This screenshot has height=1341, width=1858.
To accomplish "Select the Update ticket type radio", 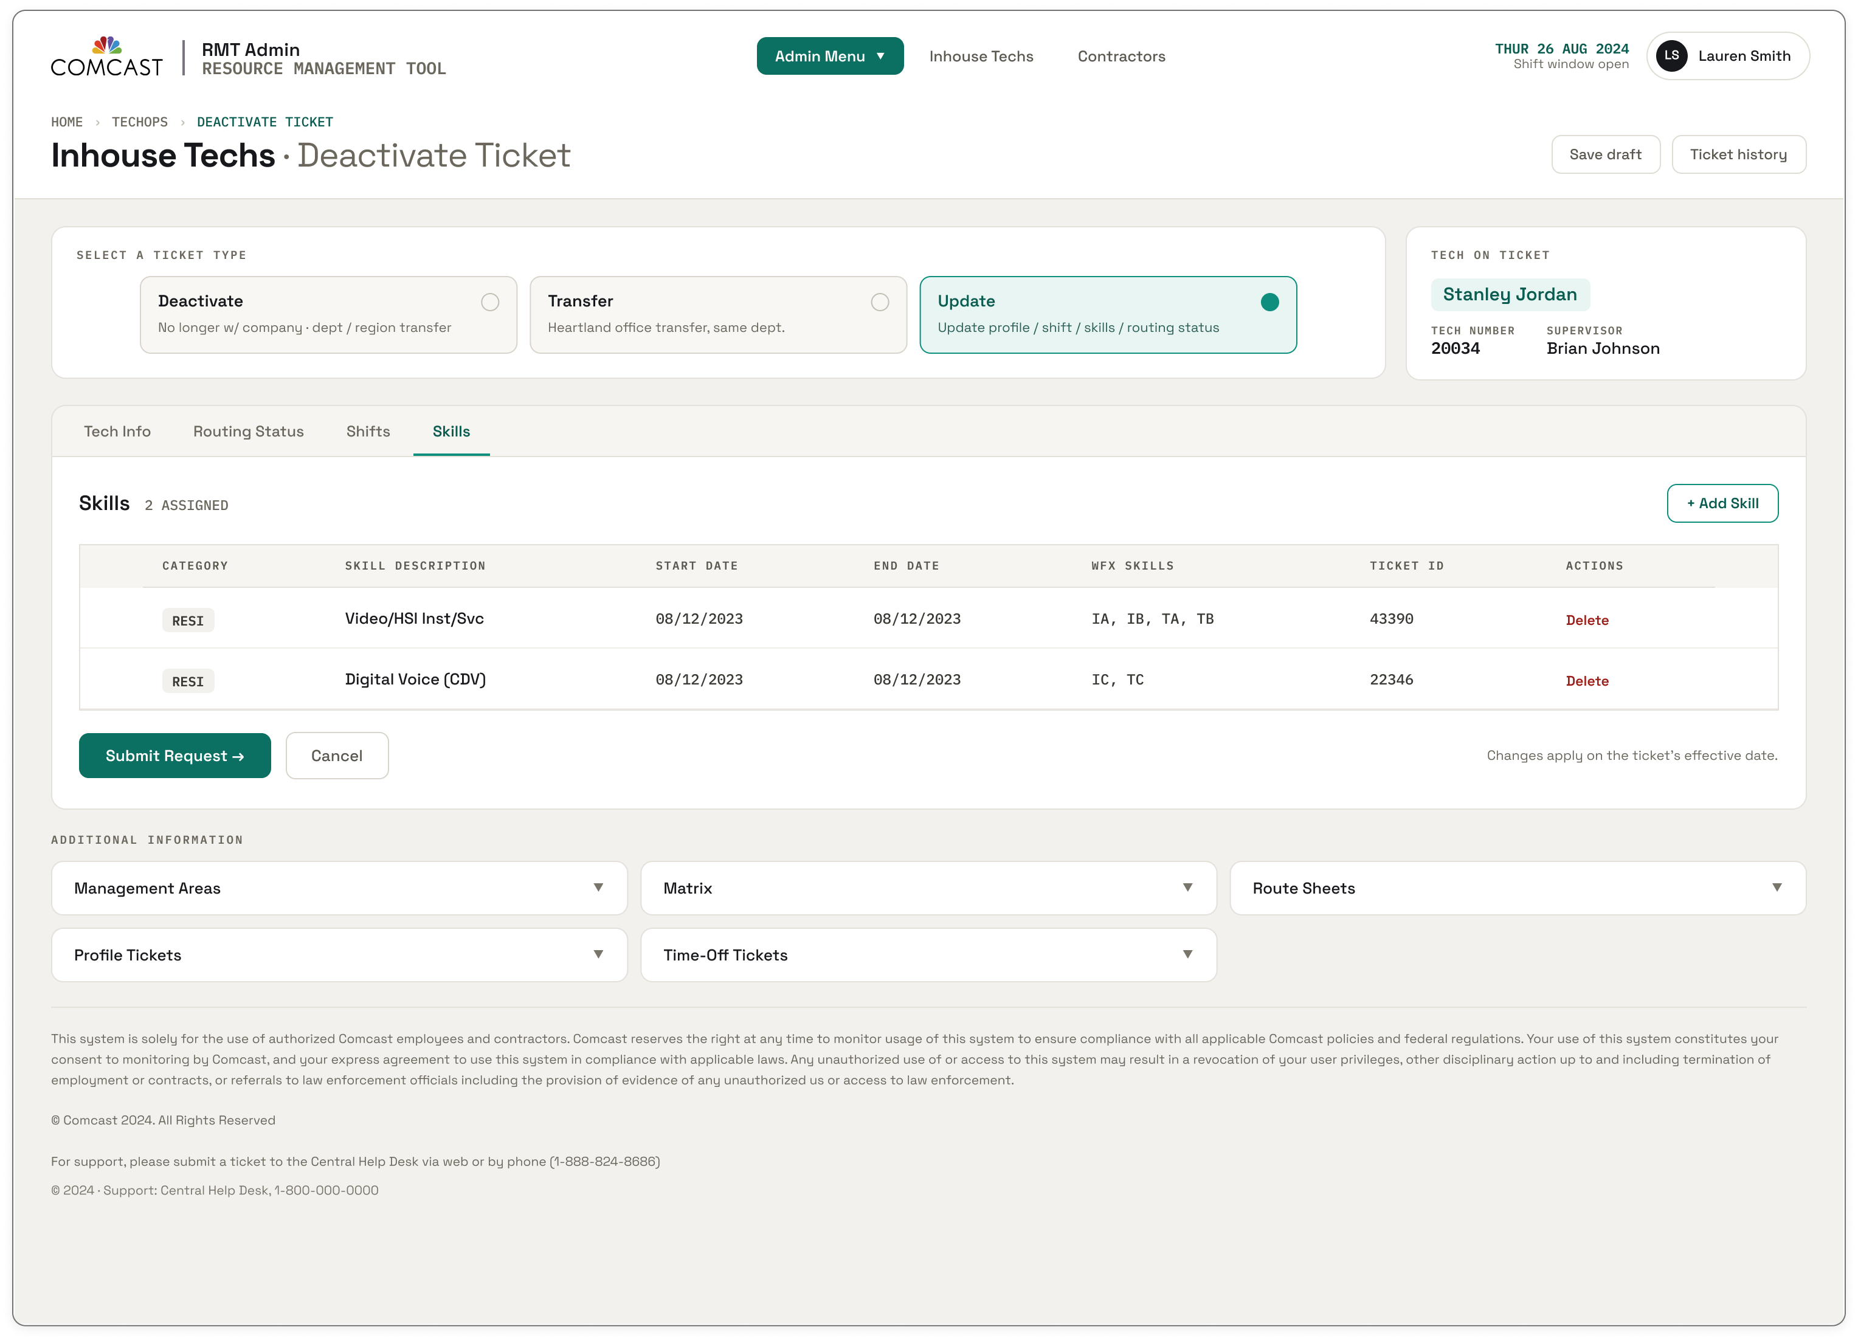I will click(x=1270, y=302).
